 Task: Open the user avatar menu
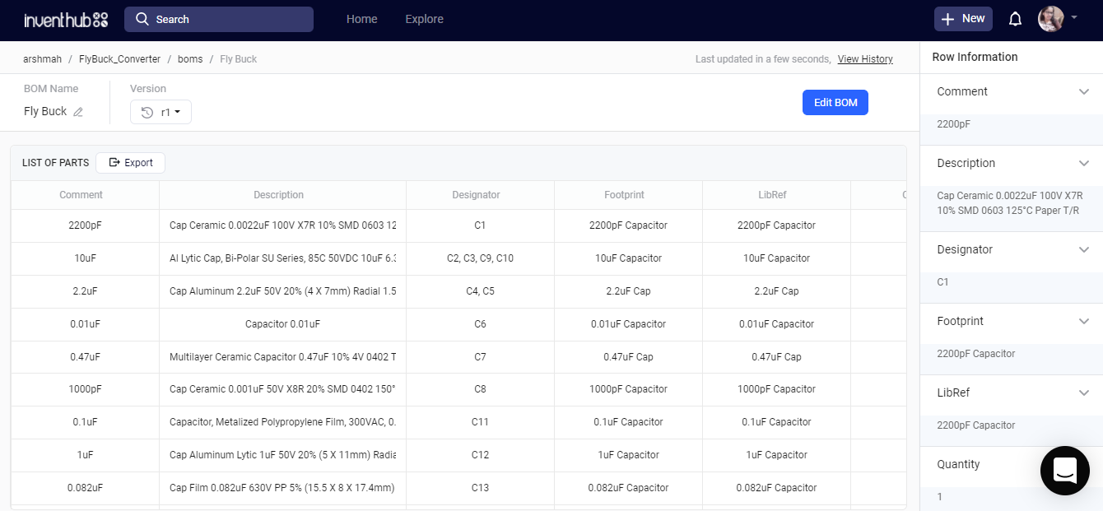(1051, 19)
